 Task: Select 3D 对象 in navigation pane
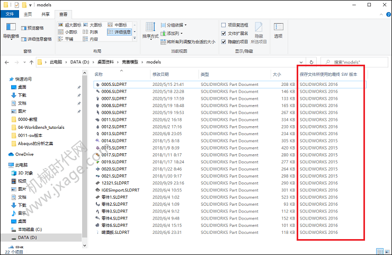(22, 173)
